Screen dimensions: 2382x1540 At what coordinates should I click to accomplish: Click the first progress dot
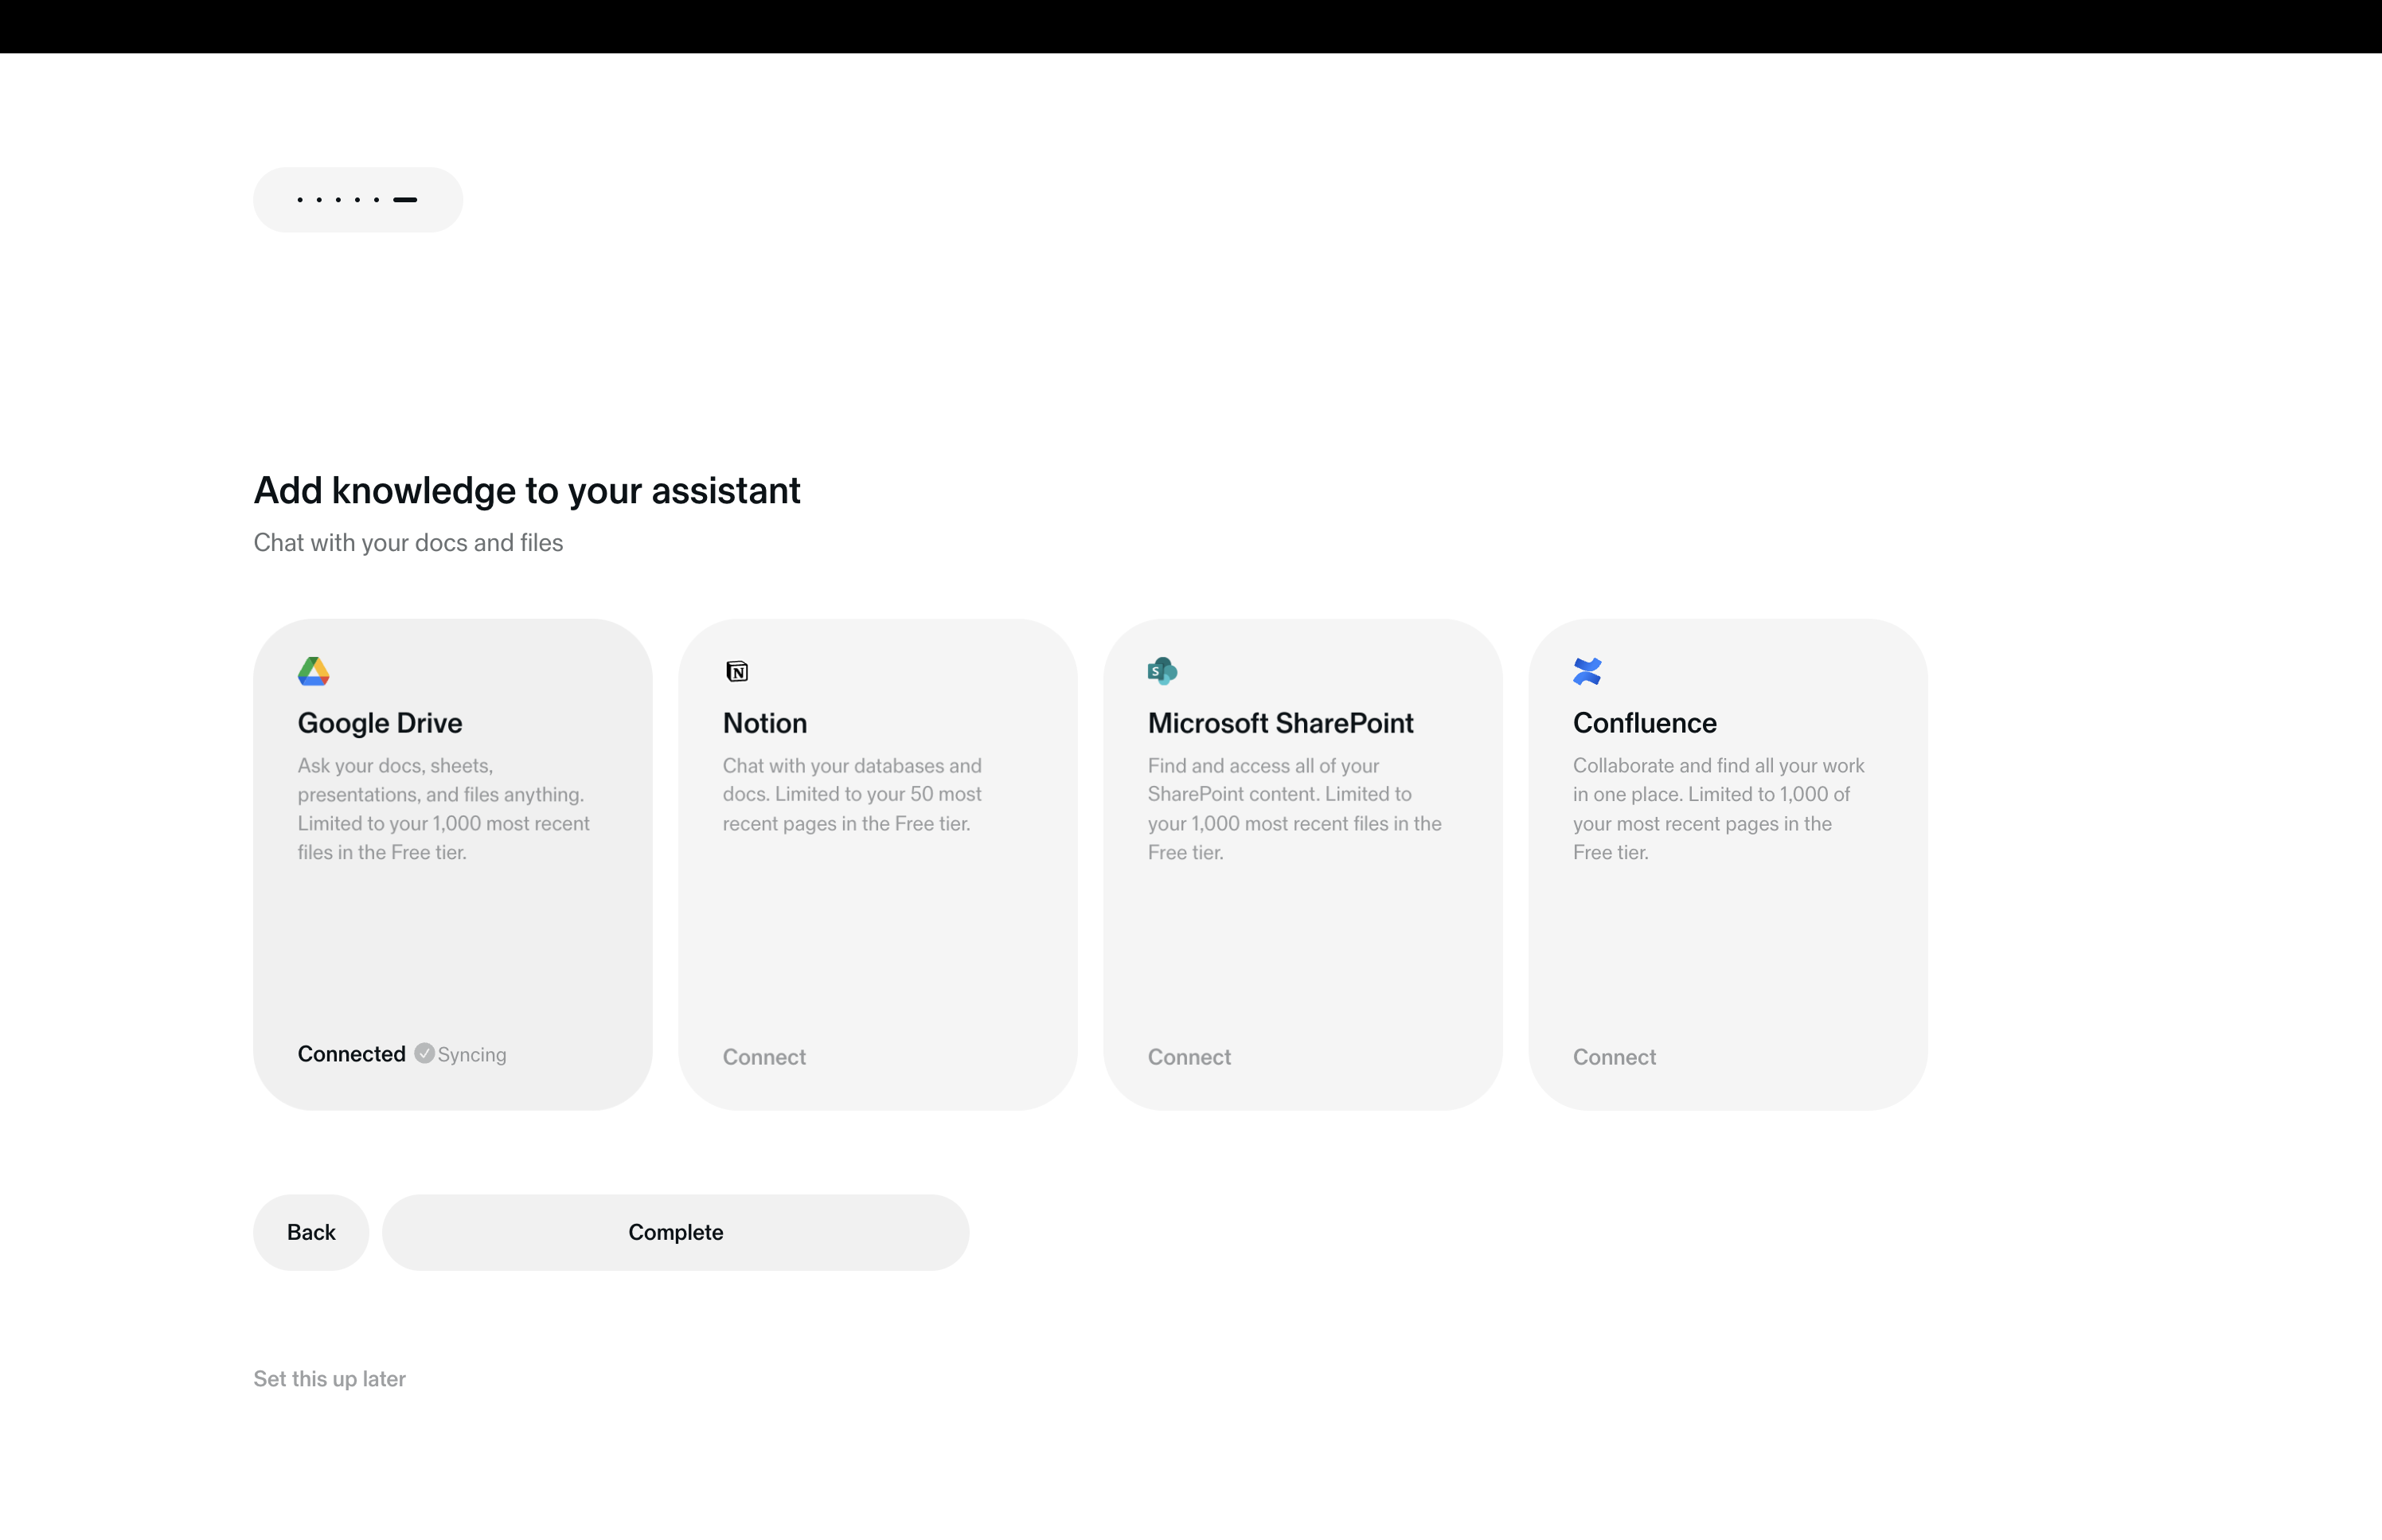pos(300,200)
